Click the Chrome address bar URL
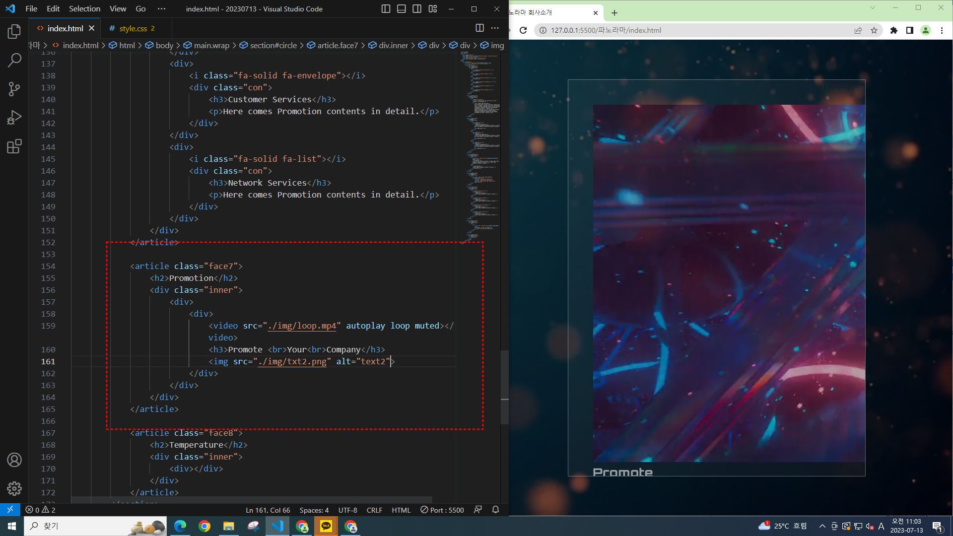Image resolution: width=953 pixels, height=536 pixels. [x=606, y=30]
